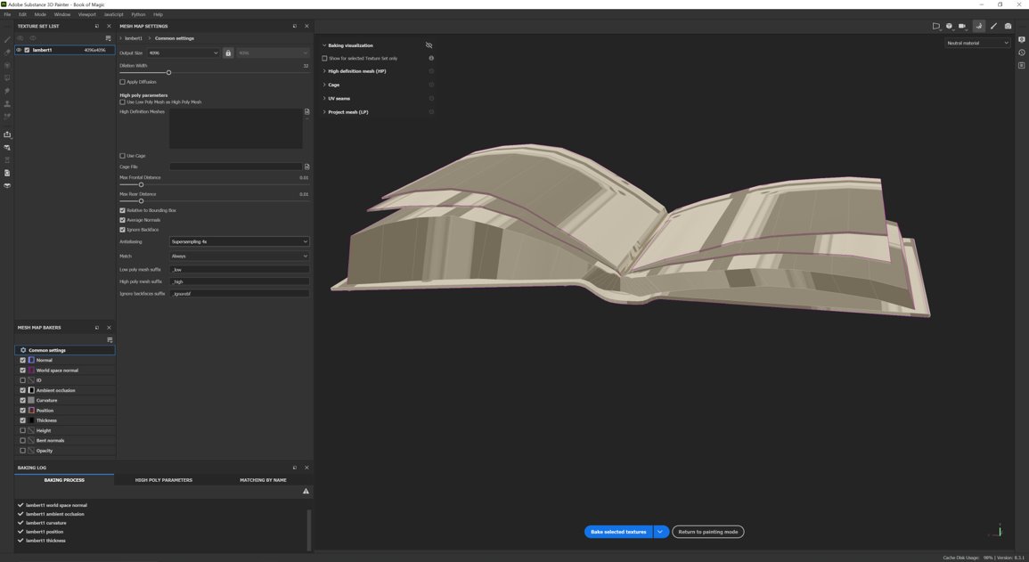This screenshot has width=1029, height=562.
Task: Enable the Apply Diffusion checkbox
Action: pyautogui.click(x=123, y=82)
